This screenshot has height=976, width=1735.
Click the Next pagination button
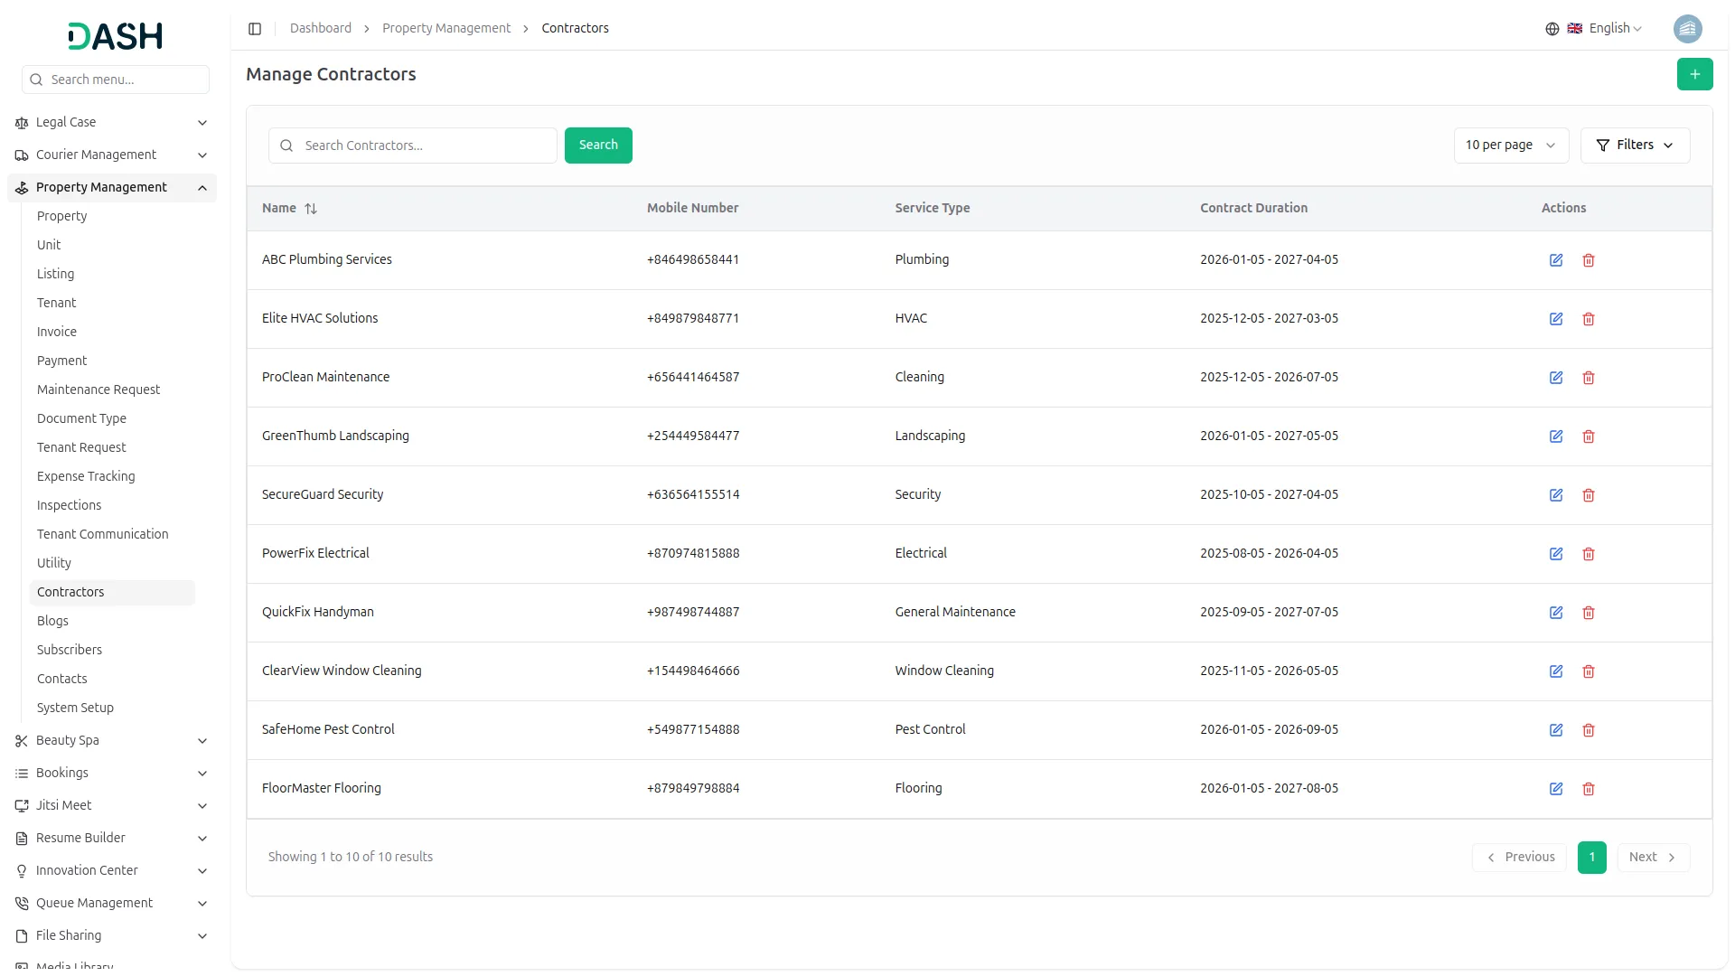[1652, 858]
